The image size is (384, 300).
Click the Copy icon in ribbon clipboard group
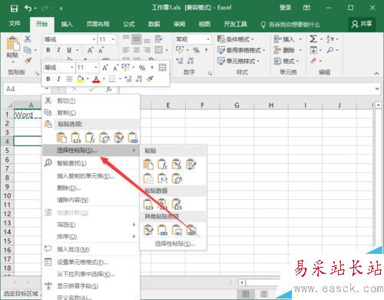coord(28,50)
